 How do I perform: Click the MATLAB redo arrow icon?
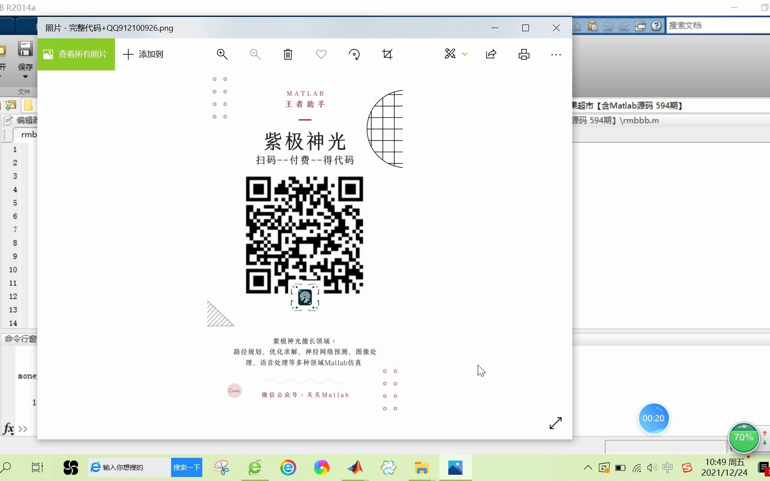coord(624,26)
